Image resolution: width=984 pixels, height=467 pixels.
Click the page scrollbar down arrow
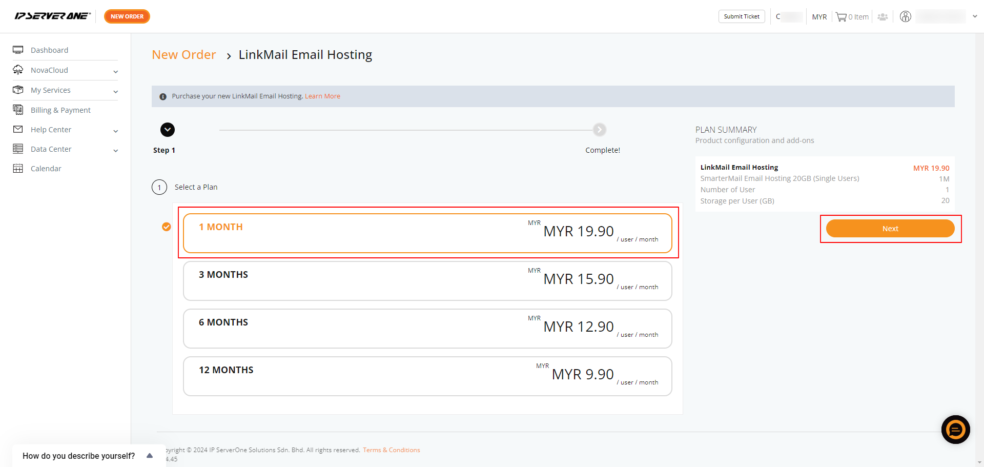pyautogui.click(x=980, y=463)
